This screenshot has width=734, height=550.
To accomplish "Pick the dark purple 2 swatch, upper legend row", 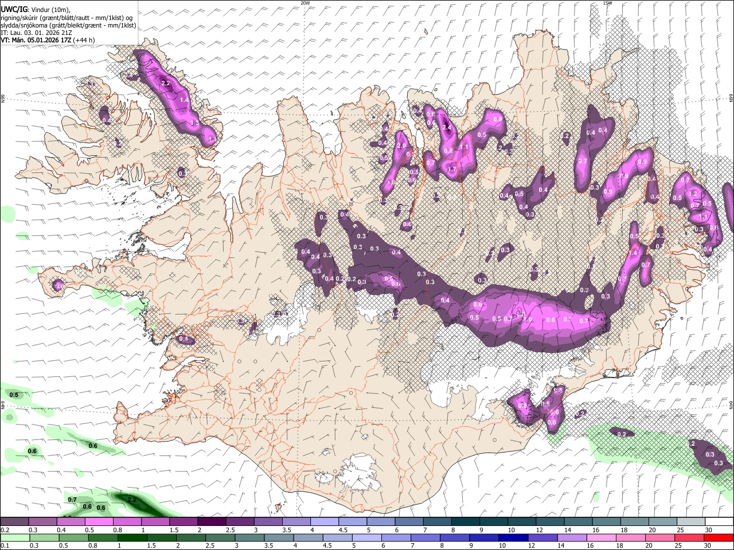I will (x=212, y=521).
